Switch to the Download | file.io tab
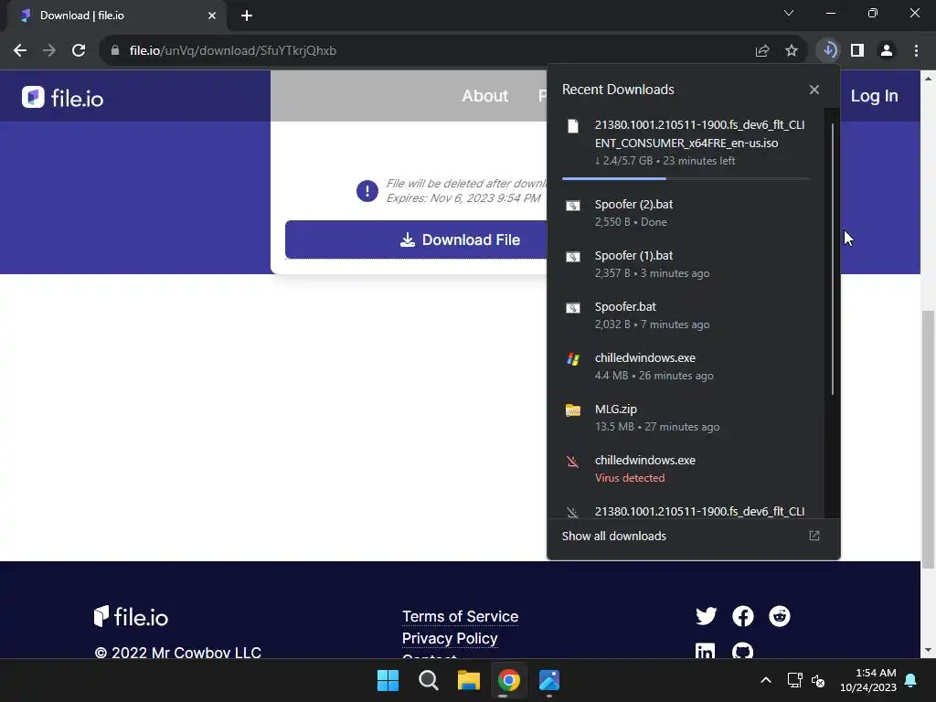 click(116, 16)
